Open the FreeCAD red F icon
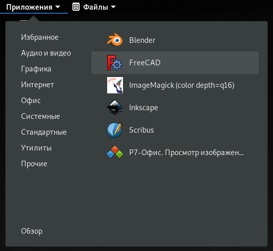The width and height of the screenshot is (273, 251). click(x=115, y=63)
